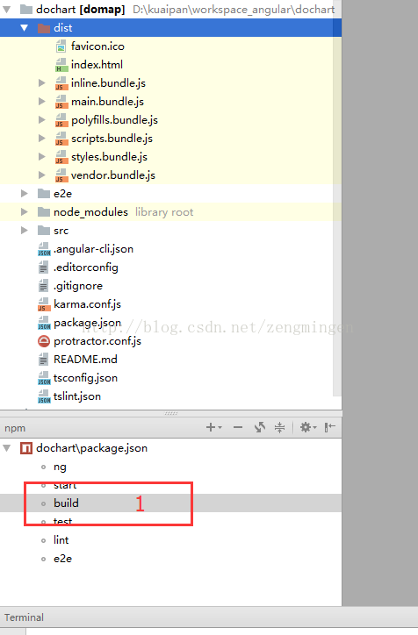Select .angular-cli.json file name

pos(93,249)
